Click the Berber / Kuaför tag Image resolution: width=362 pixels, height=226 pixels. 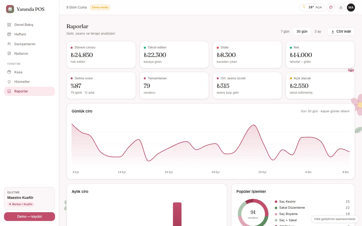click(x=21, y=204)
